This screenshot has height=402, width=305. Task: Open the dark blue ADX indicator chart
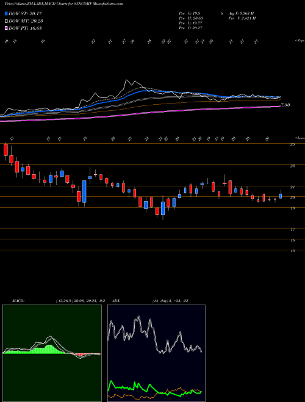156,353
